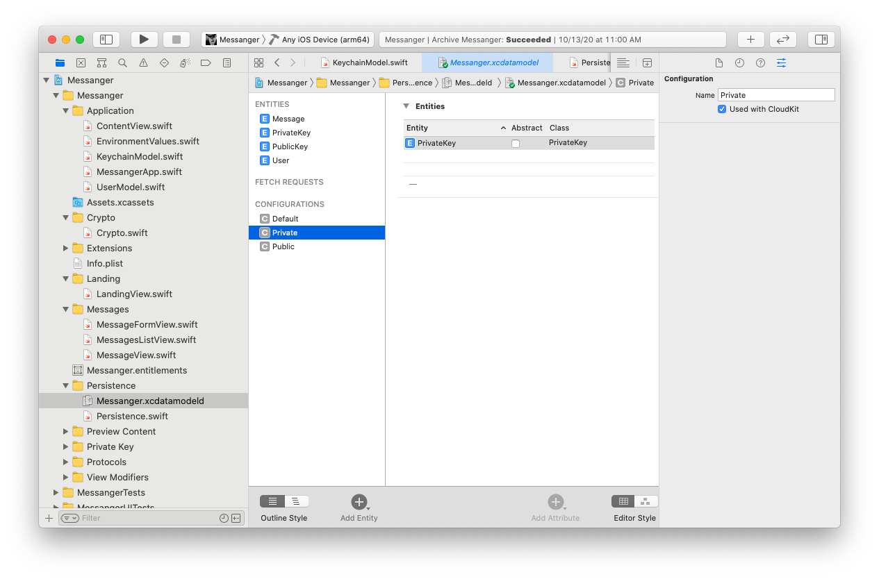Viewport: 879px width, 579px height.
Task: Show the Report navigator
Action: [227, 62]
